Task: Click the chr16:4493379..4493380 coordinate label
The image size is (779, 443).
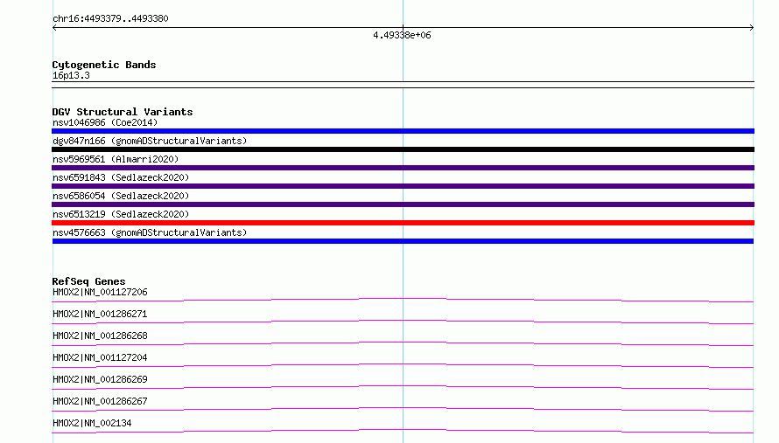Action: (x=110, y=18)
